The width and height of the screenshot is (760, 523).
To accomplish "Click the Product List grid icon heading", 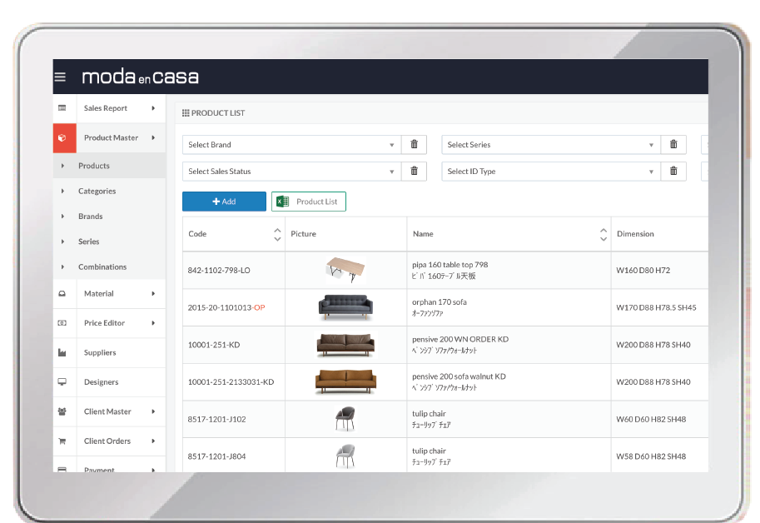I will (186, 113).
